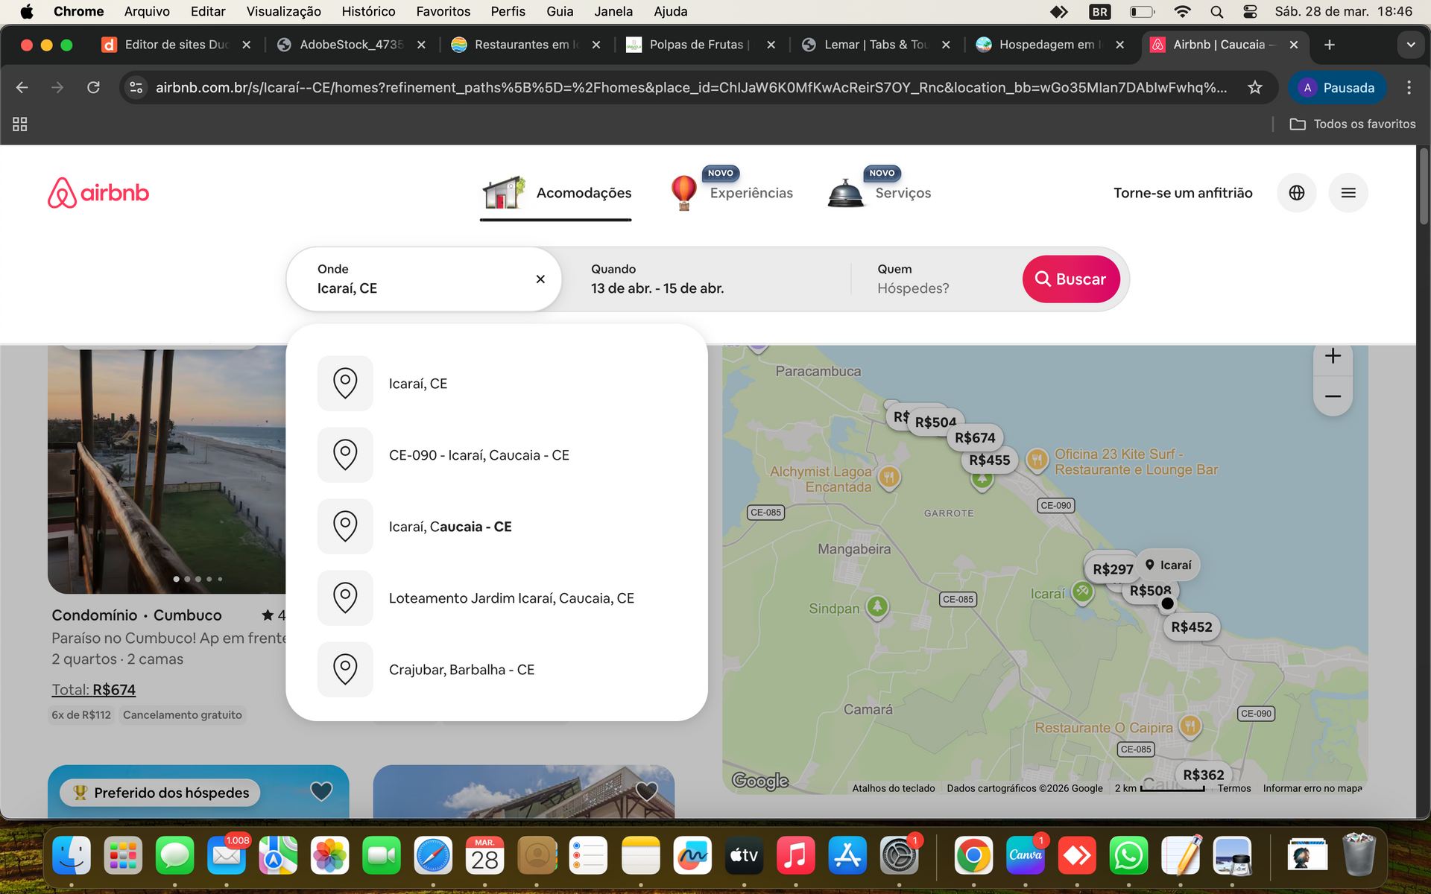The width and height of the screenshot is (1431, 894).
Task: Click the Torne-se um anfitrião link
Action: click(x=1182, y=192)
